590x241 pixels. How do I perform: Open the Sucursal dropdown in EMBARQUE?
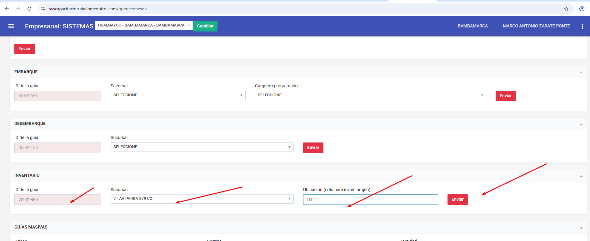(x=178, y=95)
